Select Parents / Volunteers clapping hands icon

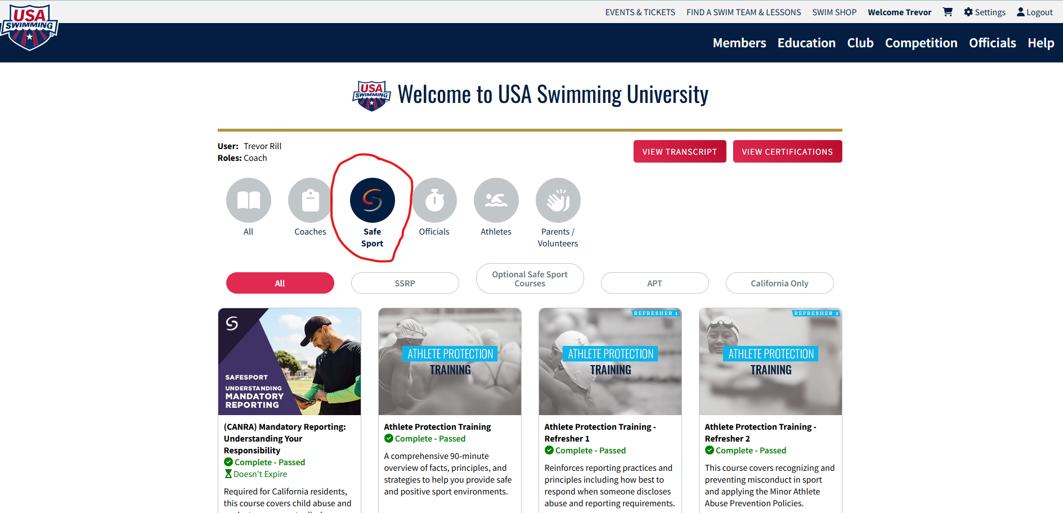point(558,200)
